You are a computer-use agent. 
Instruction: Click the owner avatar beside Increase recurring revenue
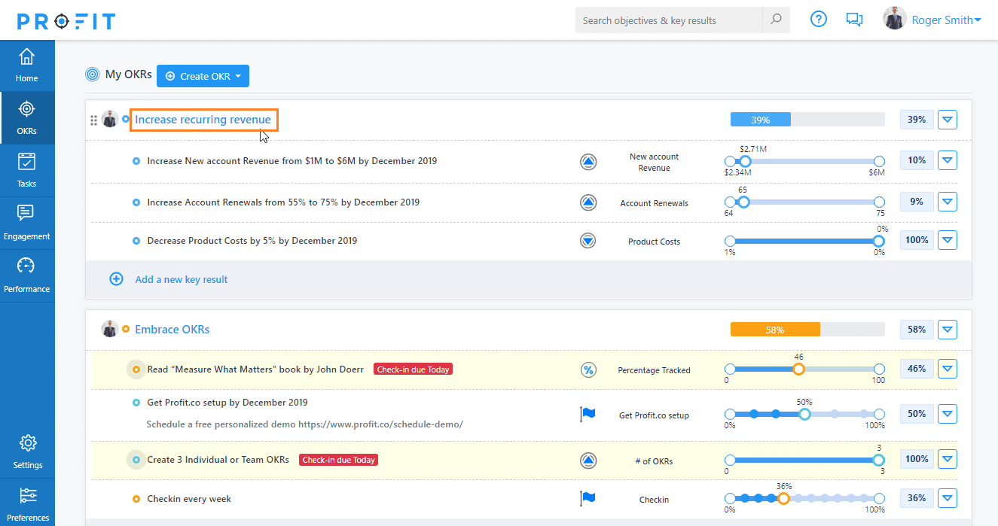click(110, 119)
